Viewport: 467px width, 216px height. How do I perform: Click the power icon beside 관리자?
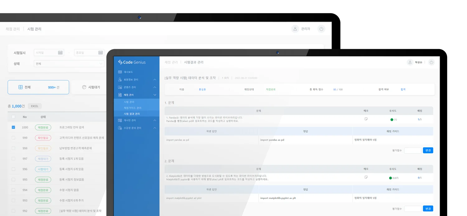click(x=321, y=29)
